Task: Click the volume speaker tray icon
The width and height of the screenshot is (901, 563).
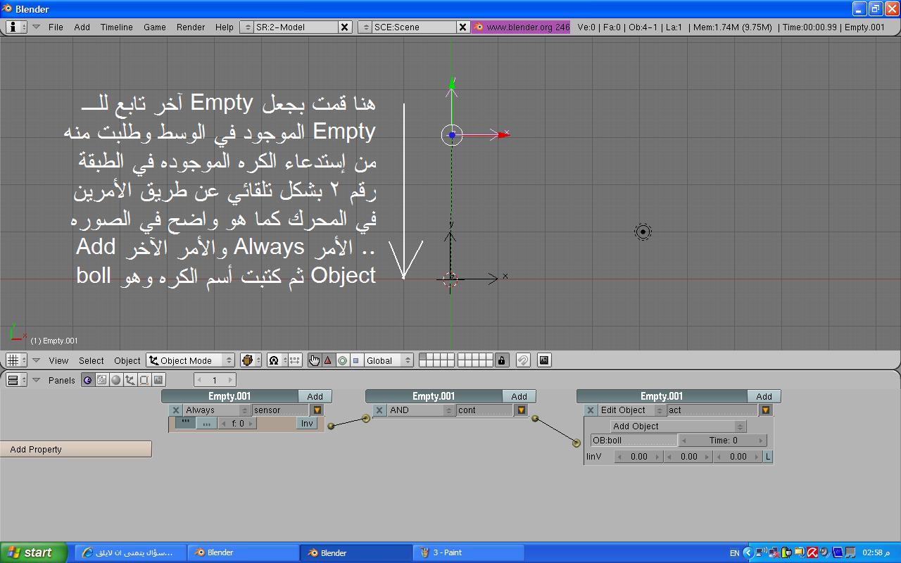Action: [825, 552]
